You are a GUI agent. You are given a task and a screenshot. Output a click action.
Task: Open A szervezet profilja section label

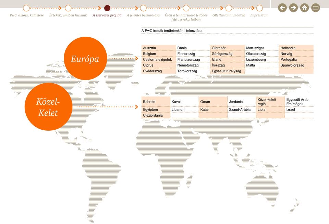[x=107, y=15]
